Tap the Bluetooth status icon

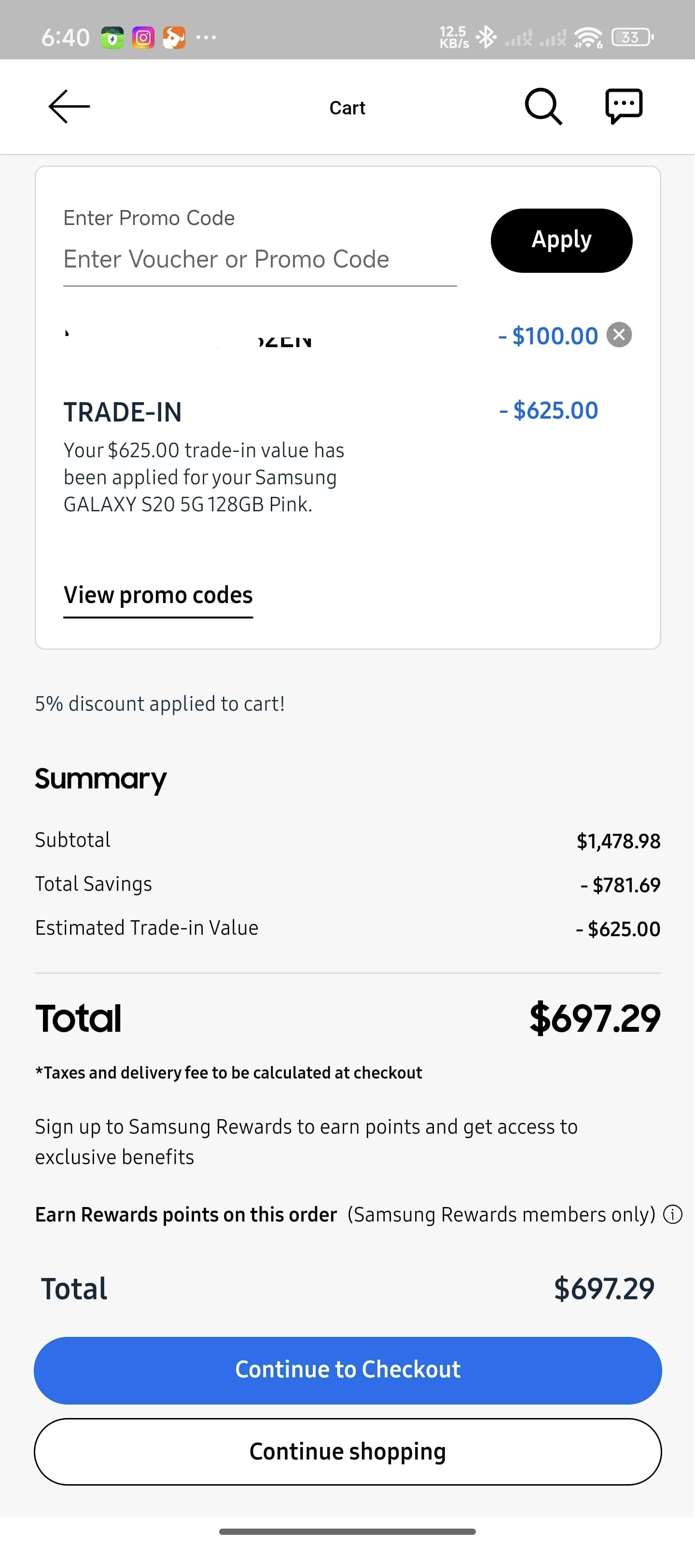coord(486,37)
